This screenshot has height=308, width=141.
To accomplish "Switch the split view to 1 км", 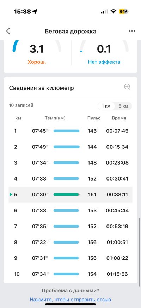I will point(106,106).
